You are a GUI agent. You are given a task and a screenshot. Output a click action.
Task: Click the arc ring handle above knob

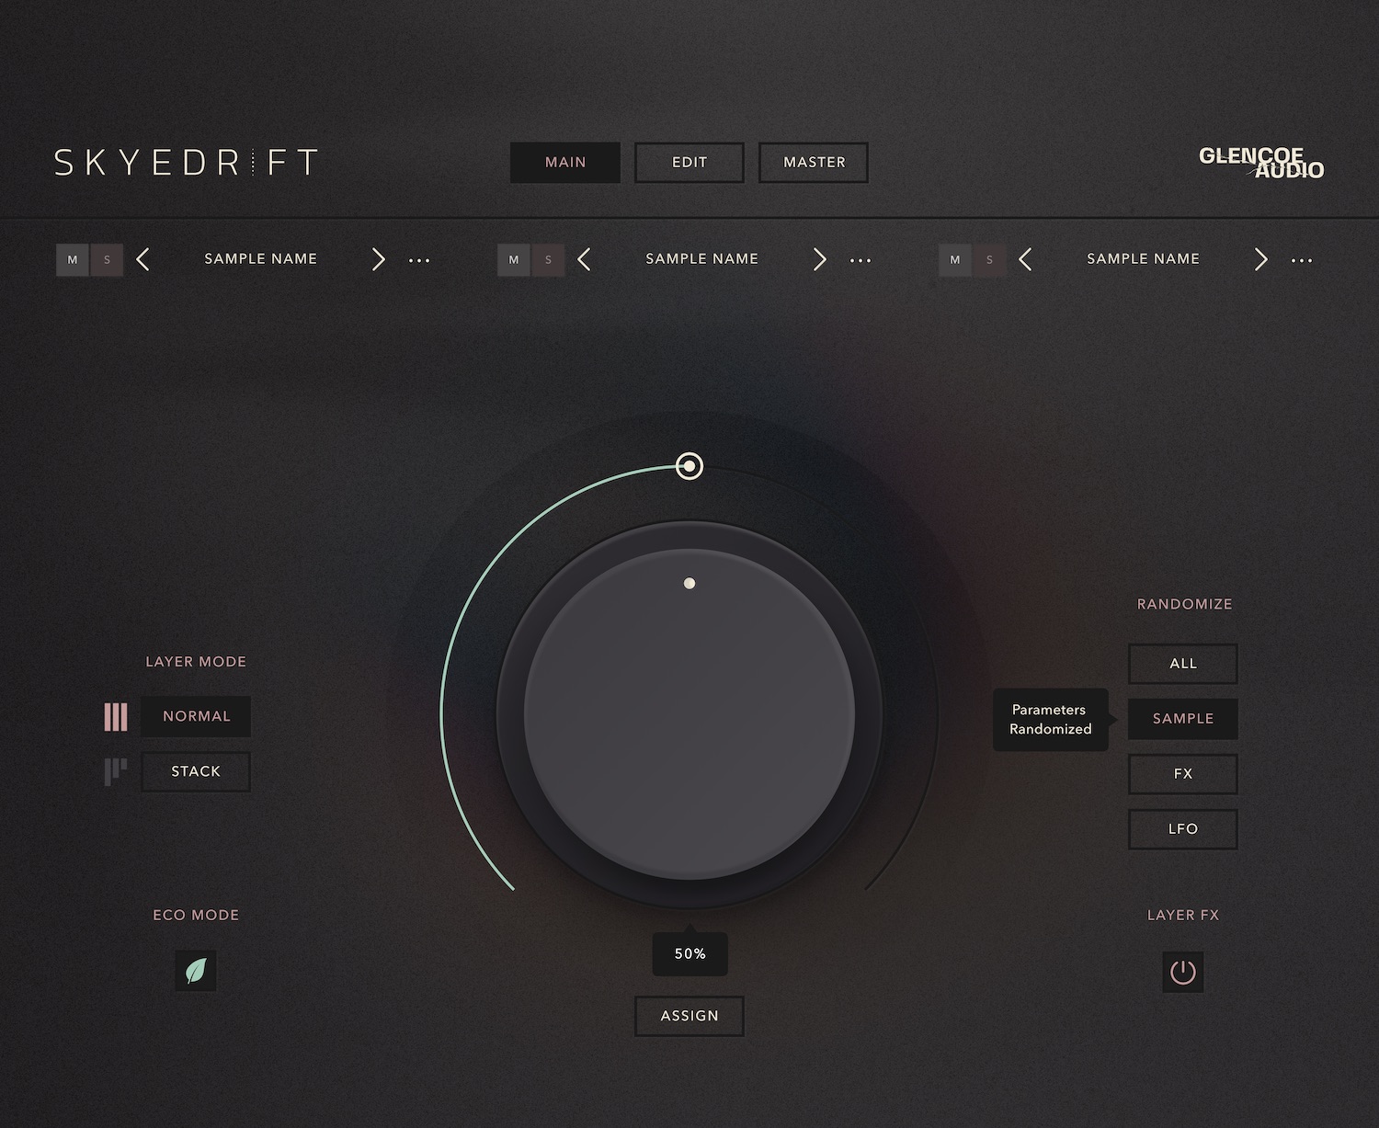689,466
